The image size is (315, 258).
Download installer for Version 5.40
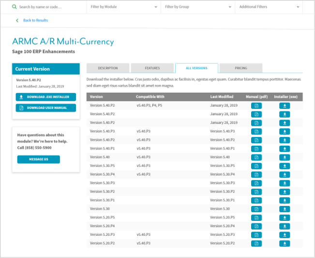click(x=285, y=157)
